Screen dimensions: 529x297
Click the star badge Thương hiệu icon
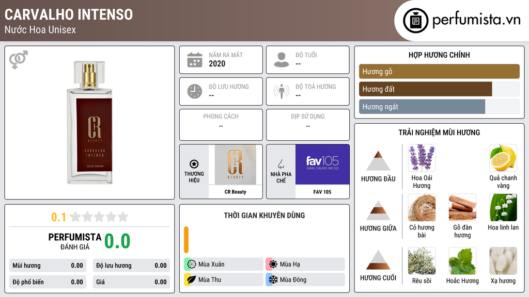[x=194, y=164]
